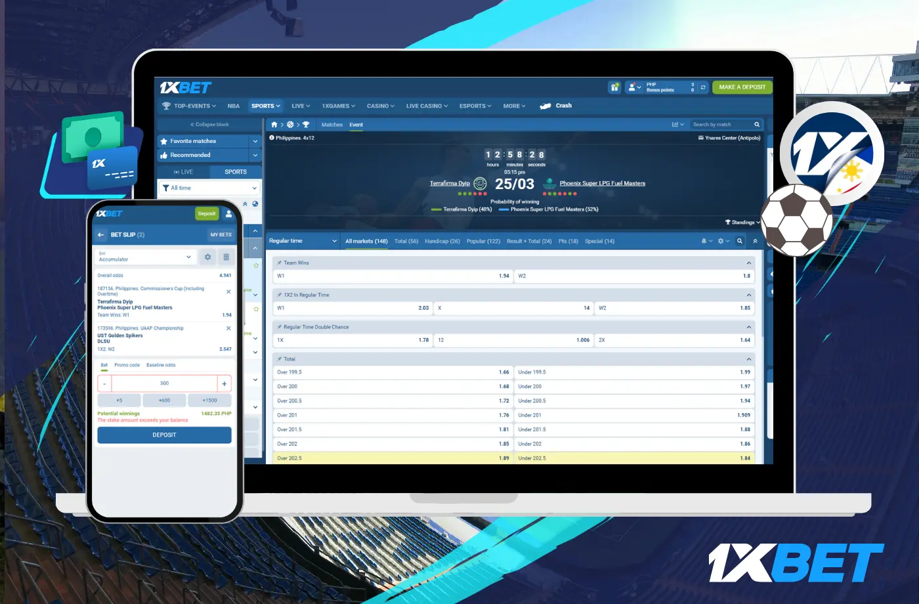The width and height of the screenshot is (919, 604).
Task: Open the MORE menu
Action: point(514,106)
